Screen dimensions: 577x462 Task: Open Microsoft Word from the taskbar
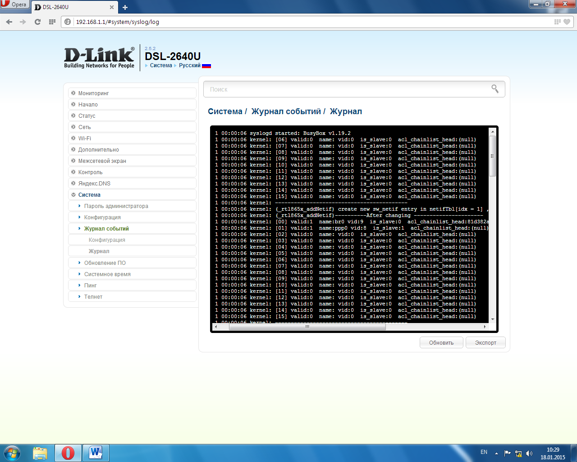click(96, 453)
